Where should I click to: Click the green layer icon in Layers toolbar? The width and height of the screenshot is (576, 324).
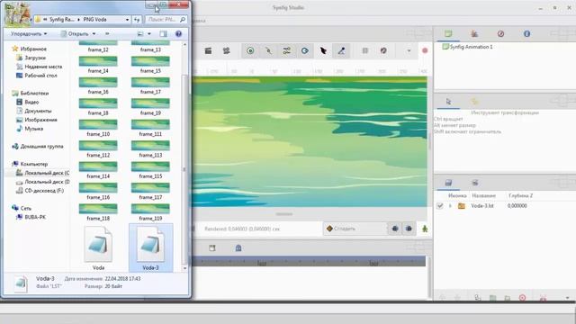pyautogui.click(x=492, y=298)
